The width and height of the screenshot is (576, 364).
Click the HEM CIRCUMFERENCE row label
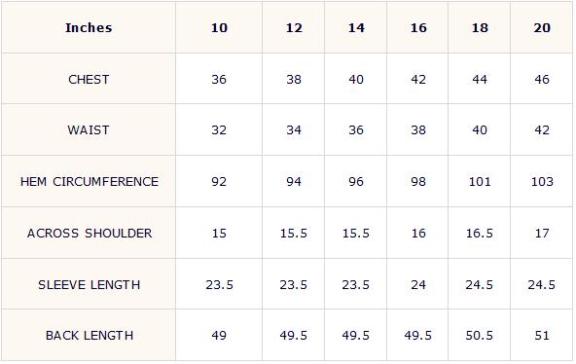(90, 181)
